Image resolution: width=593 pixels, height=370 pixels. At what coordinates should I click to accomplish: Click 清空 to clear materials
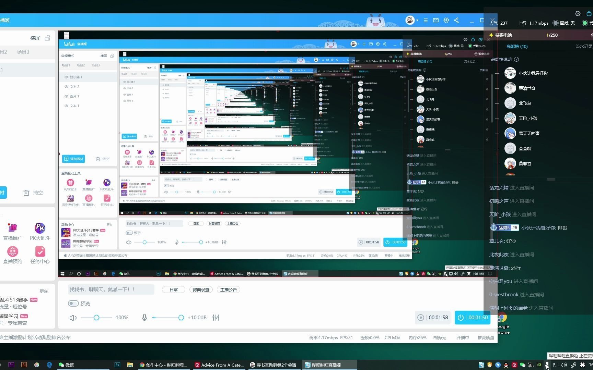click(x=33, y=193)
